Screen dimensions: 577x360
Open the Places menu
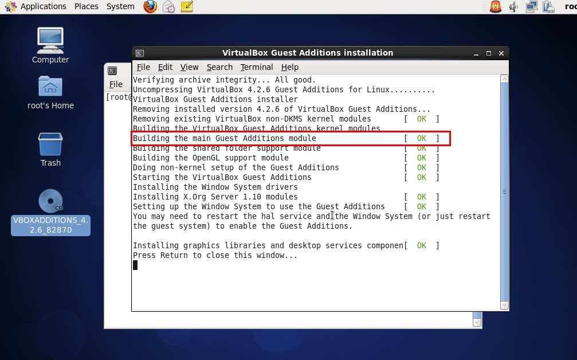(x=86, y=6)
